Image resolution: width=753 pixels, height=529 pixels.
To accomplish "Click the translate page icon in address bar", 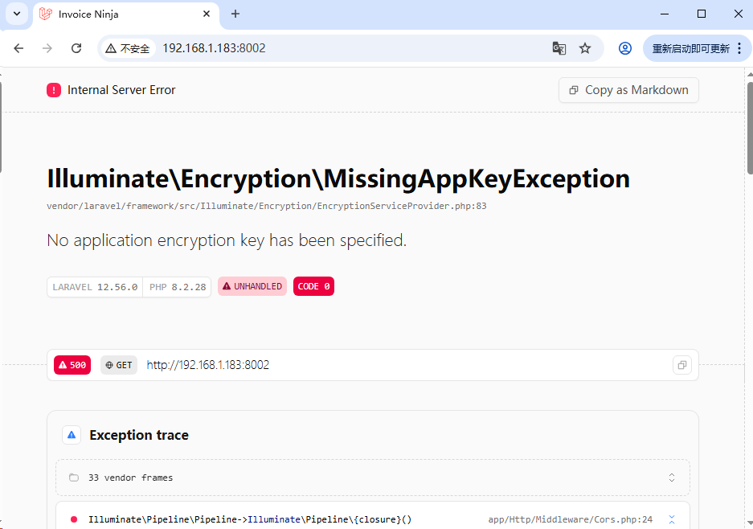I will coord(559,48).
